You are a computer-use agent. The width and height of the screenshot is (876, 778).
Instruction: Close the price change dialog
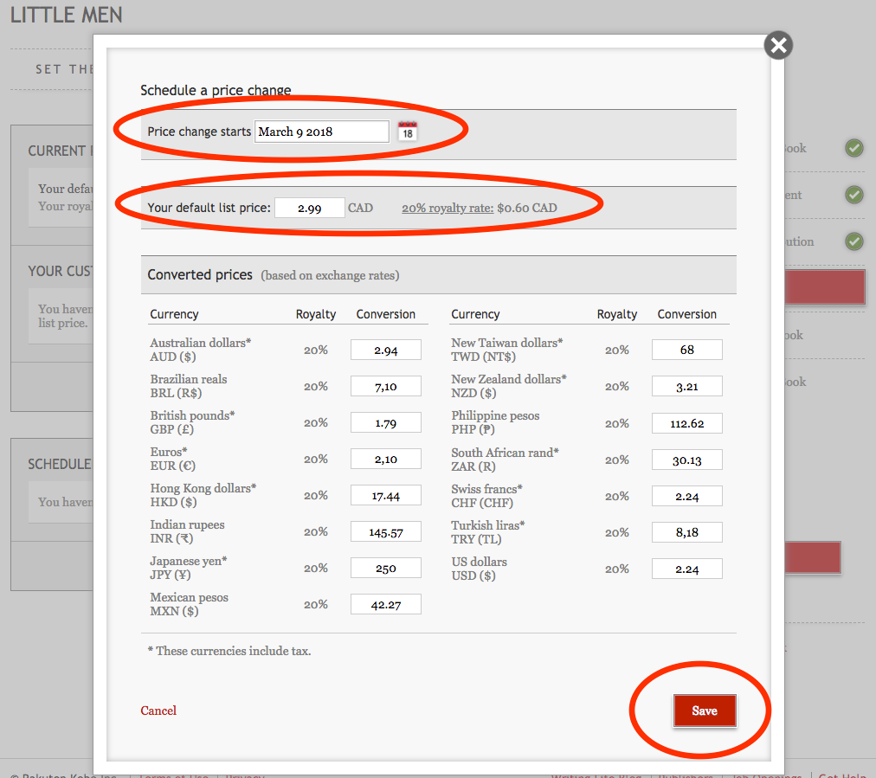click(x=778, y=46)
